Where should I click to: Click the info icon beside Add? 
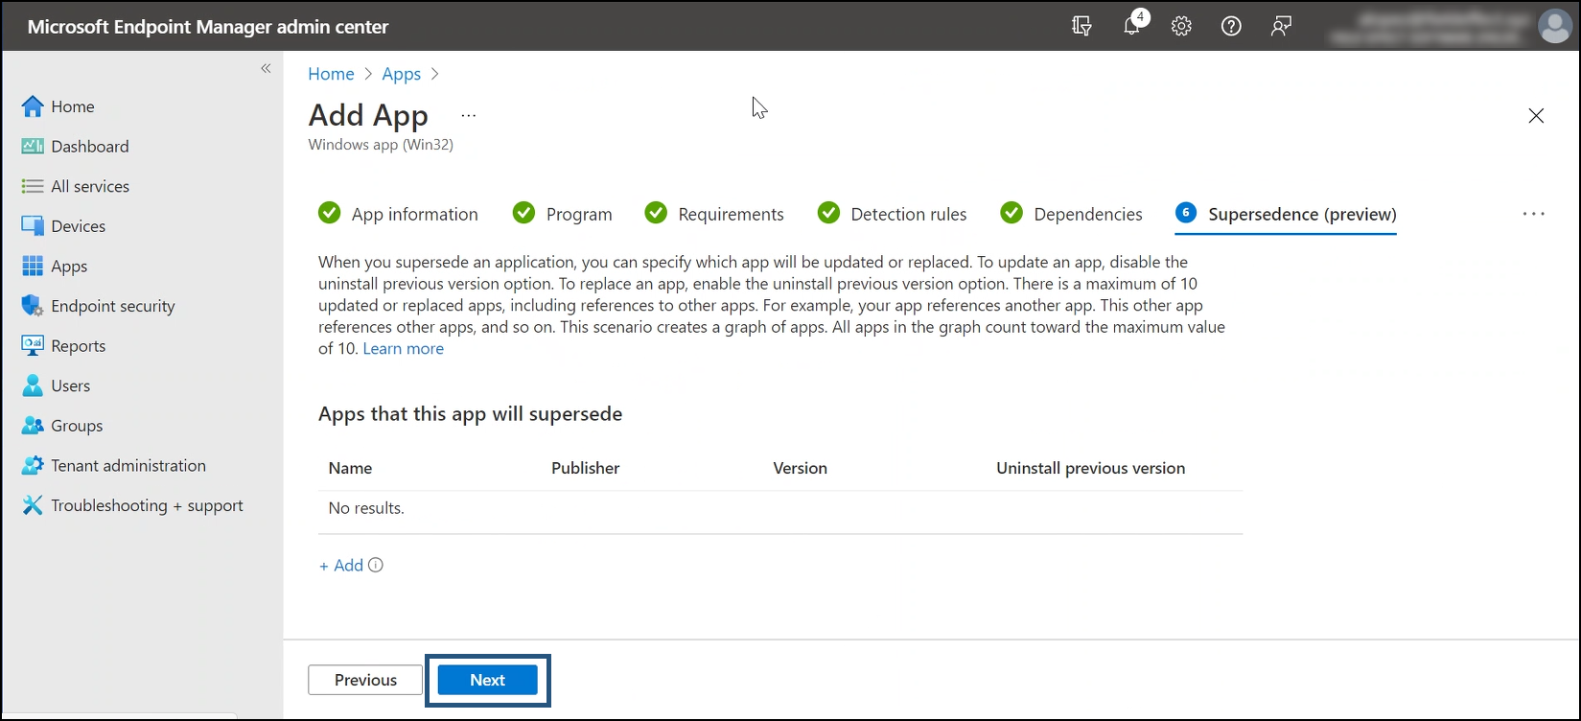[x=376, y=565]
